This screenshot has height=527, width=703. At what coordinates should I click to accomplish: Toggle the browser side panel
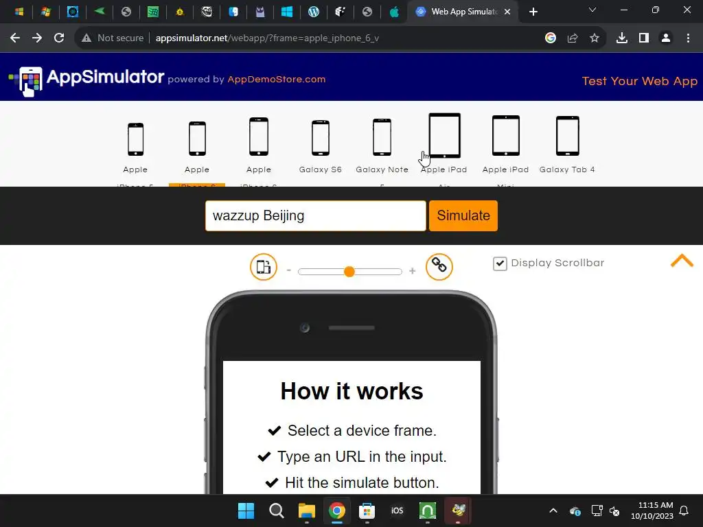click(x=644, y=38)
